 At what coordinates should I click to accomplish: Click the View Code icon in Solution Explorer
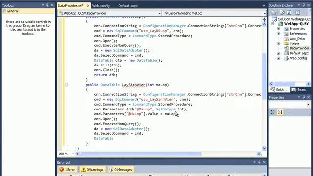(x=298, y=12)
